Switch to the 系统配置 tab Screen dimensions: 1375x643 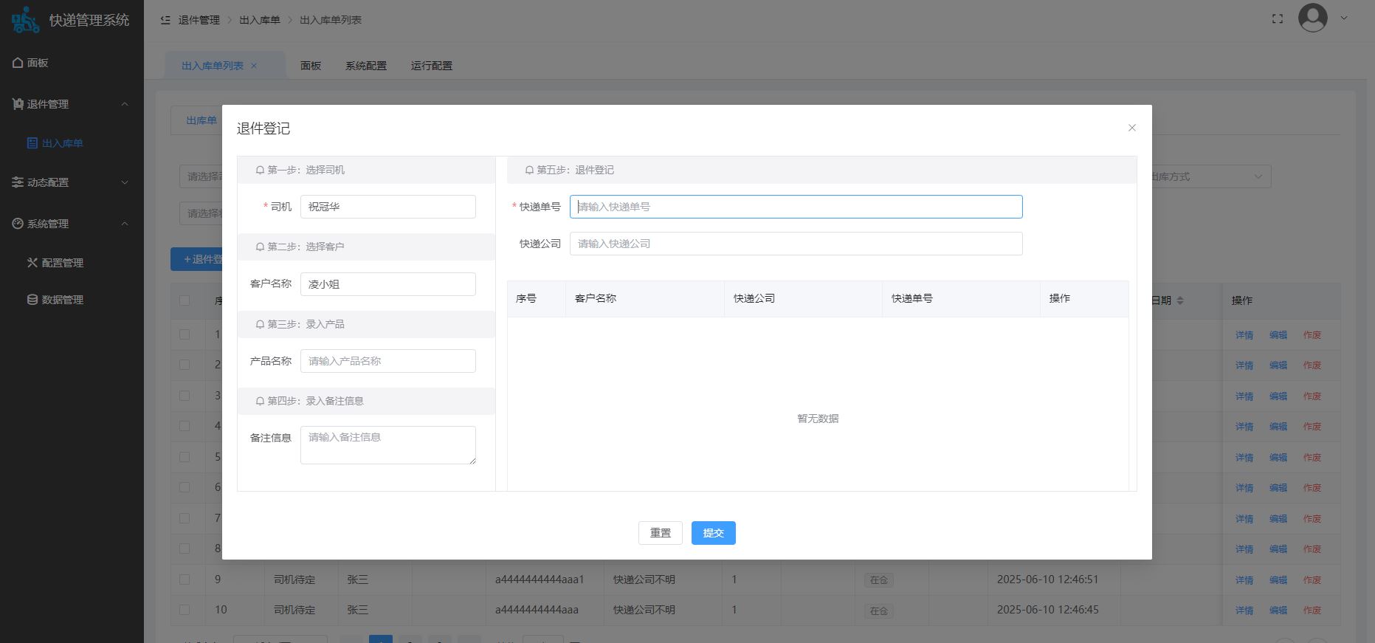(x=365, y=66)
